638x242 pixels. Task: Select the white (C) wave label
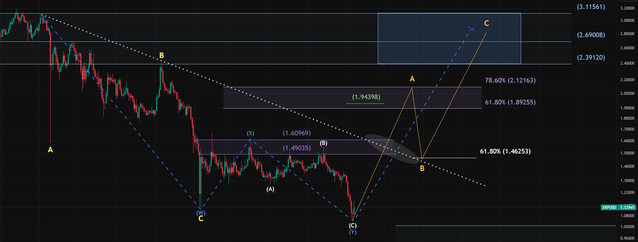[353, 225]
